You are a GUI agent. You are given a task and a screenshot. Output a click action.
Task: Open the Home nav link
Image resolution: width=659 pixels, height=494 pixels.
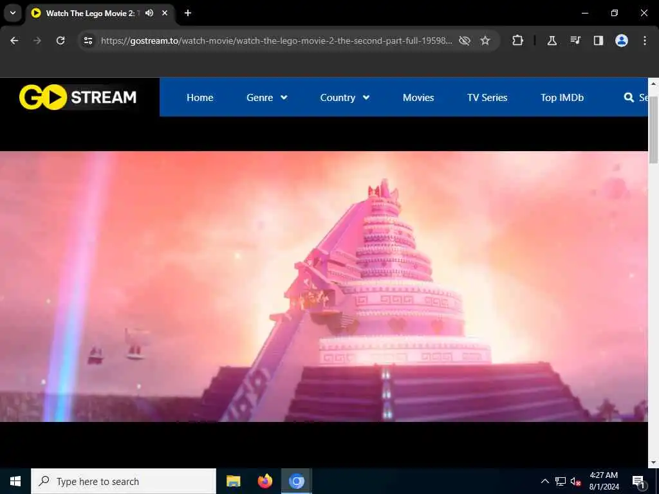pyautogui.click(x=200, y=98)
